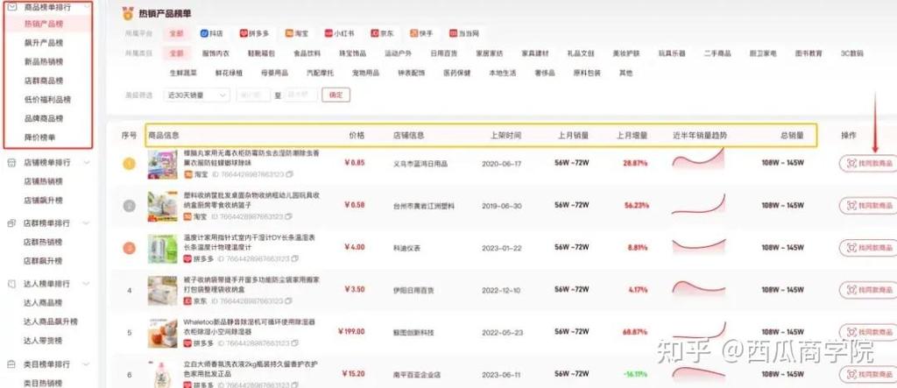Filter platform by 淘宝
897x388 pixels.
(296, 34)
